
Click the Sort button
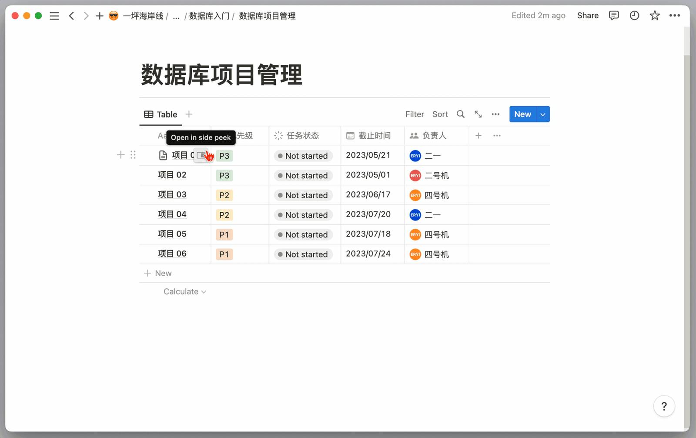click(440, 114)
